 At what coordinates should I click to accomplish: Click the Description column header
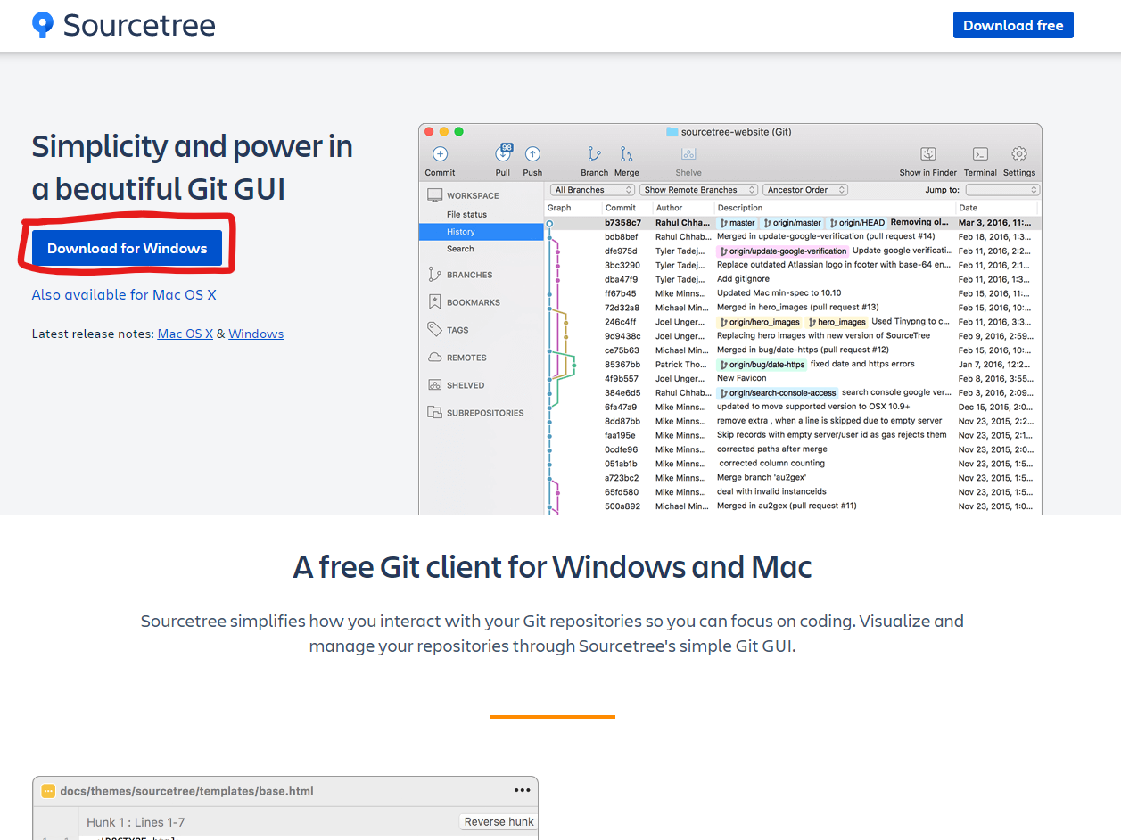pyautogui.click(x=740, y=208)
